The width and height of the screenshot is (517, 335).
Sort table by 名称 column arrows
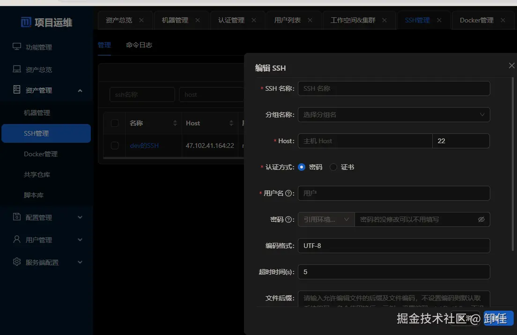(x=175, y=123)
